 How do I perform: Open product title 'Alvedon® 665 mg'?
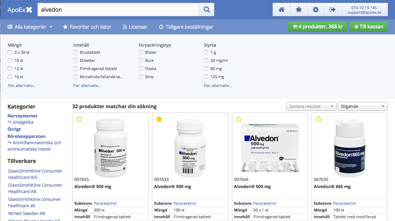332,187
